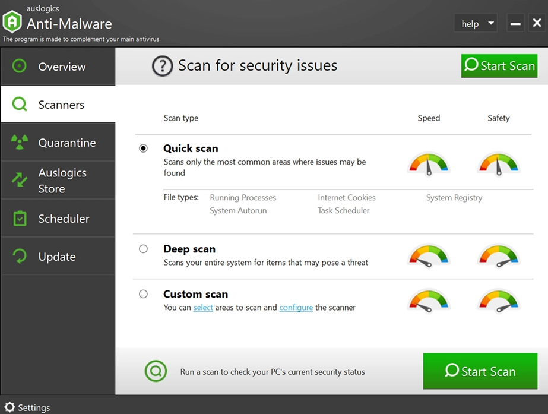Select the Quick scan radio button
548x414 pixels.
click(x=143, y=148)
